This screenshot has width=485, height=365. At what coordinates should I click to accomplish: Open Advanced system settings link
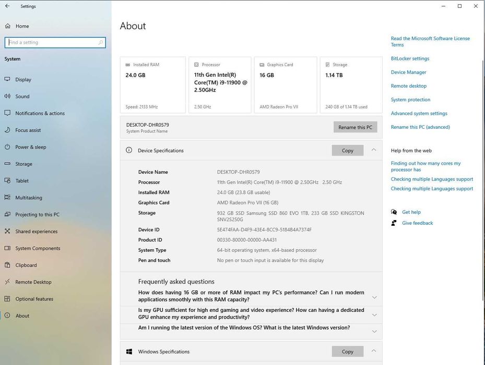[x=419, y=113]
